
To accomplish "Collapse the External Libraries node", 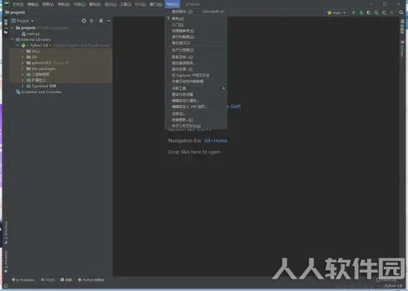I will point(12,39).
